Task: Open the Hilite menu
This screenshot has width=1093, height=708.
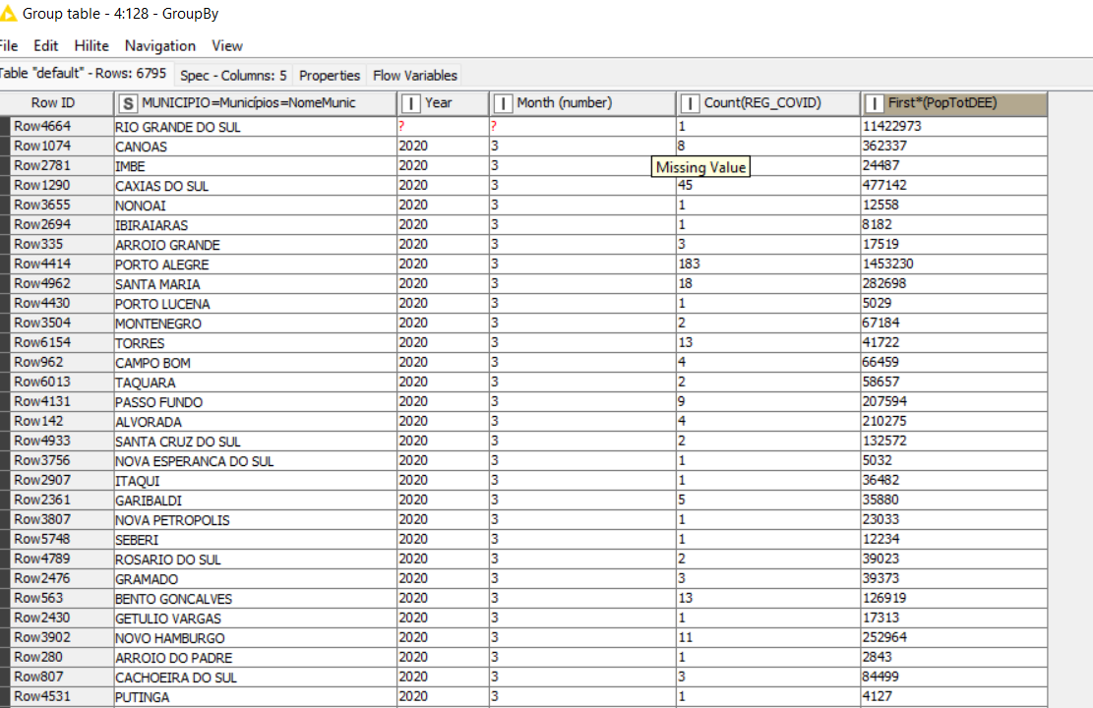Action: 91,46
